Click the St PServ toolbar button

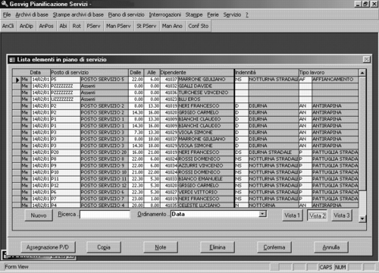[x=146, y=26]
